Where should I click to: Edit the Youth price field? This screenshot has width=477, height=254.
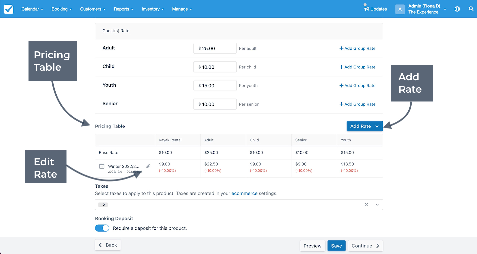coord(215,86)
